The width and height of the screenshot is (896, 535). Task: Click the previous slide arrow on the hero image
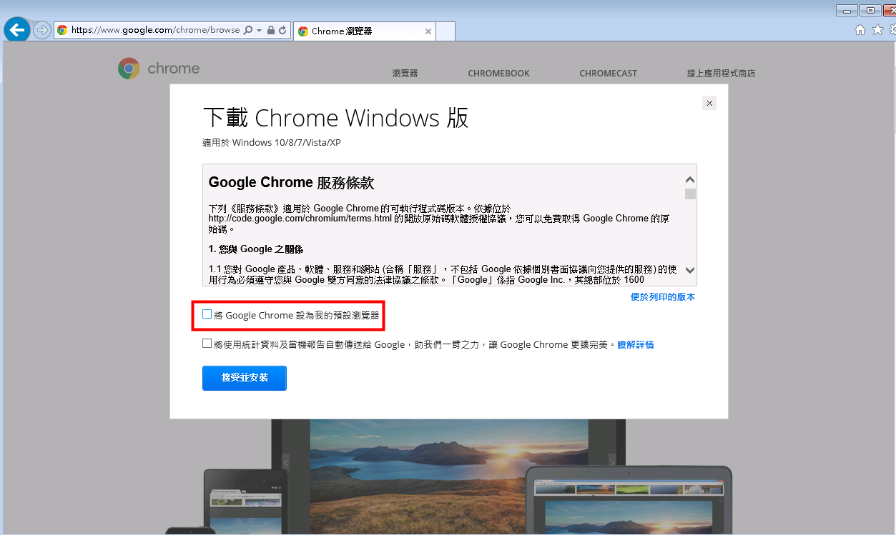[285, 462]
